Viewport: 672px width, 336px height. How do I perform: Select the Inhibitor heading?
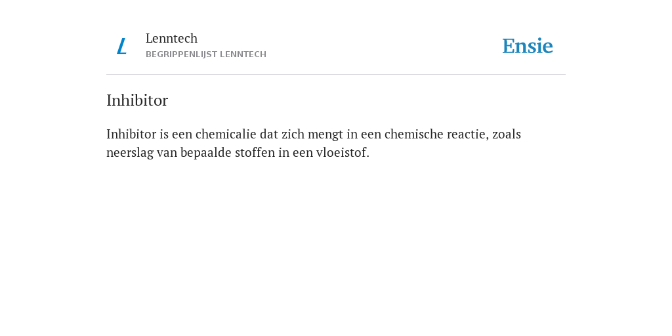point(137,100)
